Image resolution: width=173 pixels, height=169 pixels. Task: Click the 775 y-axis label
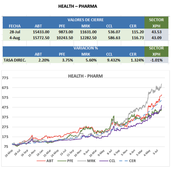point(5,78)
